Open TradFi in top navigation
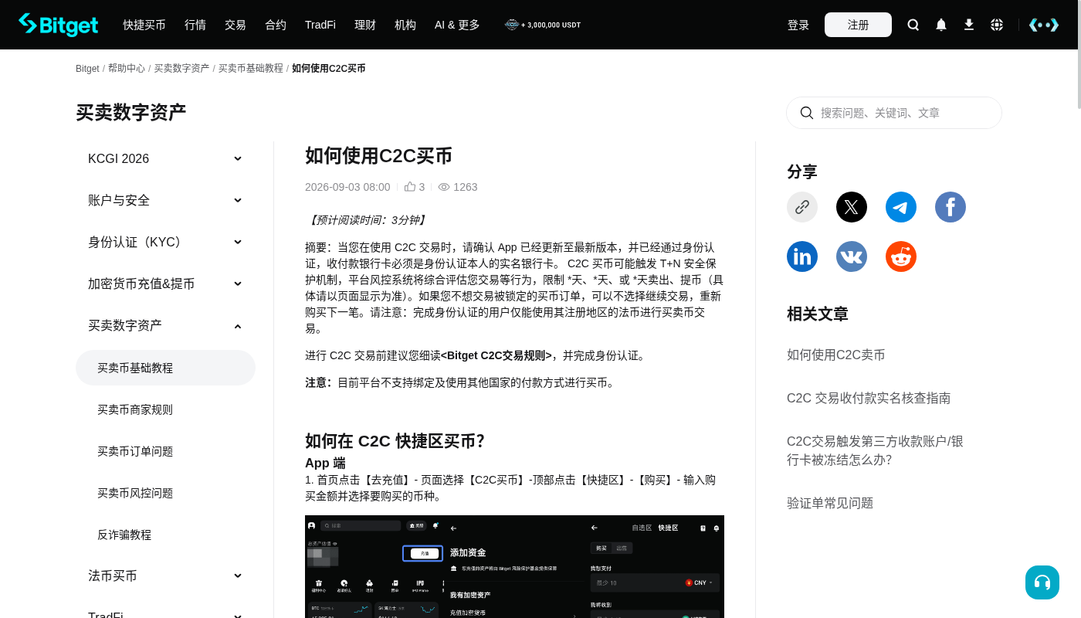Viewport: 1081px width, 618px height. point(320,25)
